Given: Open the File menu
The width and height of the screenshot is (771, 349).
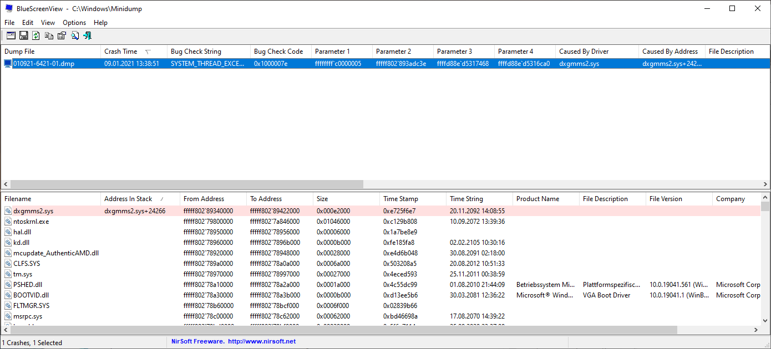Looking at the screenshot, I should point(9,22).
